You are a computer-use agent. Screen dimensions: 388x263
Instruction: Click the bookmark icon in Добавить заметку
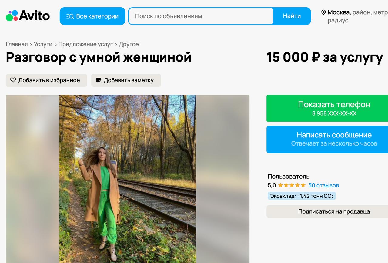click(x=98, y=80)
